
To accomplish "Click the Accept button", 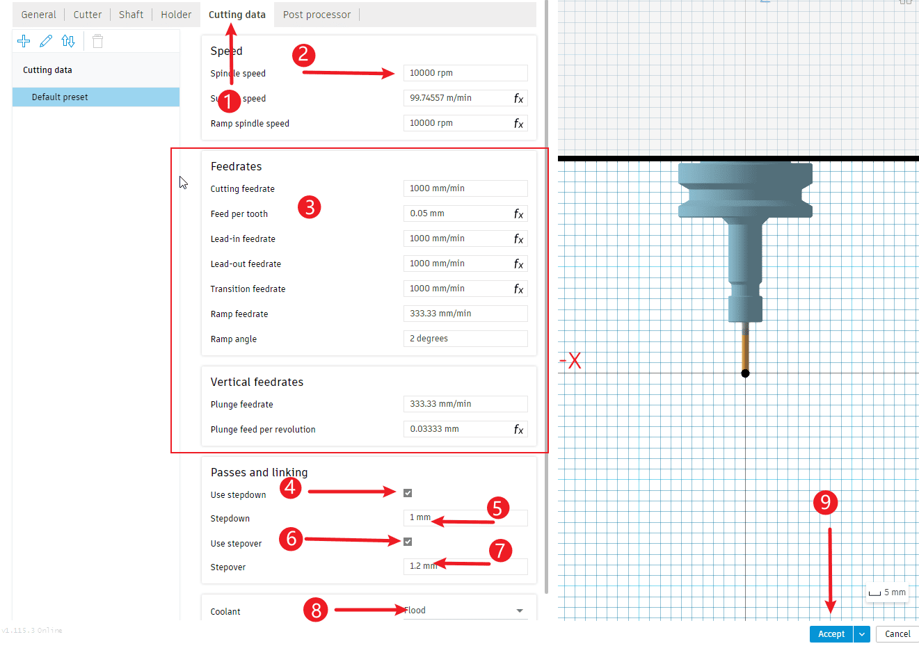I will pyautogui.click(x=831, y=634).
